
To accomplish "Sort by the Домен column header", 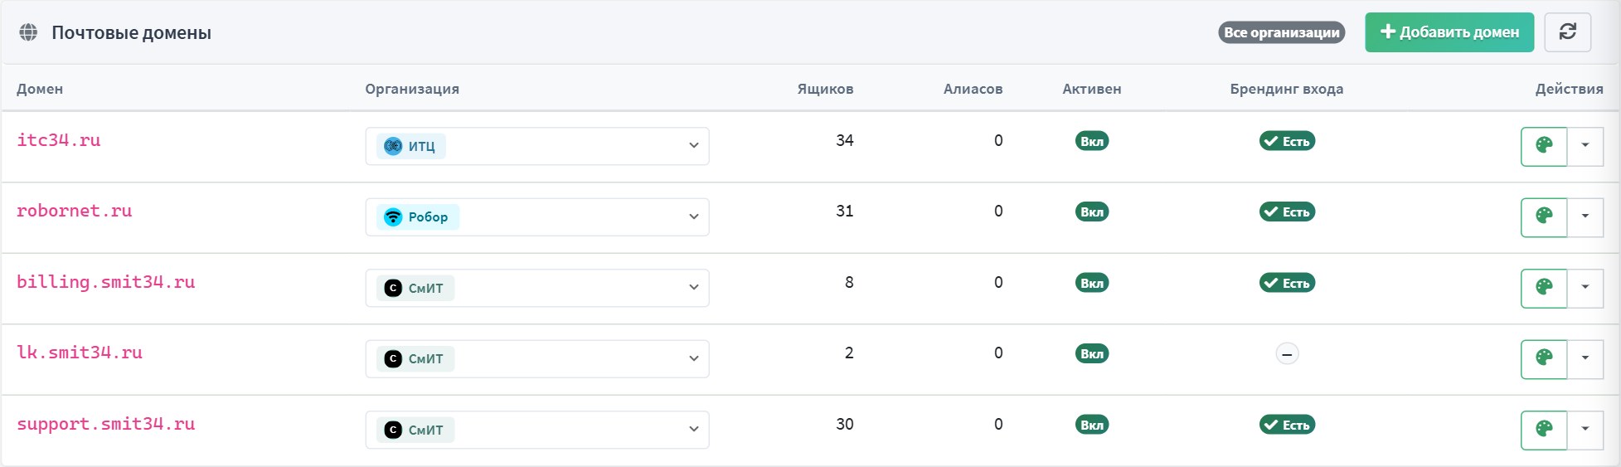I will point(40,89).
